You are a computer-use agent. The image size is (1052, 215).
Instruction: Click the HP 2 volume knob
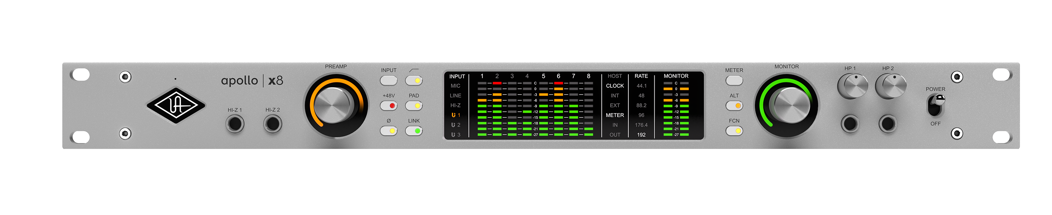pos(890,86)
